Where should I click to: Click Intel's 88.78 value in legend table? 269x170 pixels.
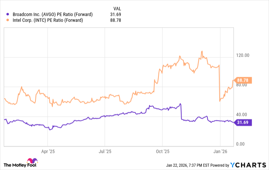pyautogui.click(x=117, y=20)
